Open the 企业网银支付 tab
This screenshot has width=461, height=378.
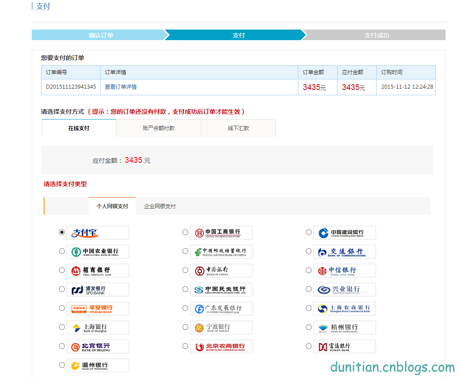160,206
